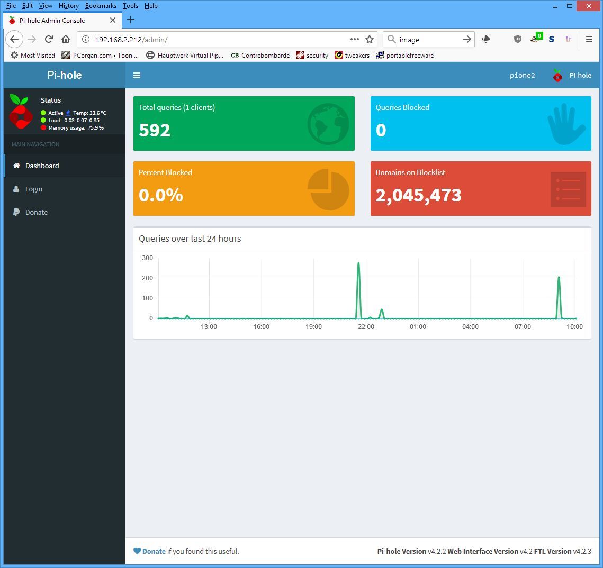603x568 pixels.
Task: Open Contrebombarde bookmark
Action: 260,56
